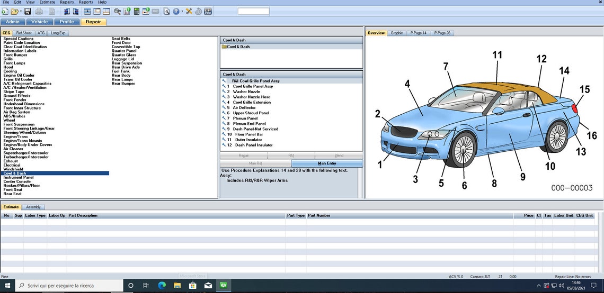Screen dimensions: 604x293
Task: Open the Repairs menu
Action: click(x=67, y=2)
